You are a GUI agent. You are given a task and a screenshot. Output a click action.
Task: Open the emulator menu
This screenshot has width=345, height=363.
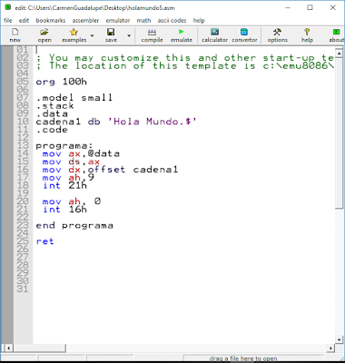118,20
